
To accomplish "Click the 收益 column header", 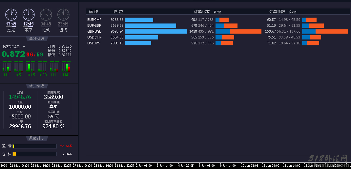I will point(118,12).
